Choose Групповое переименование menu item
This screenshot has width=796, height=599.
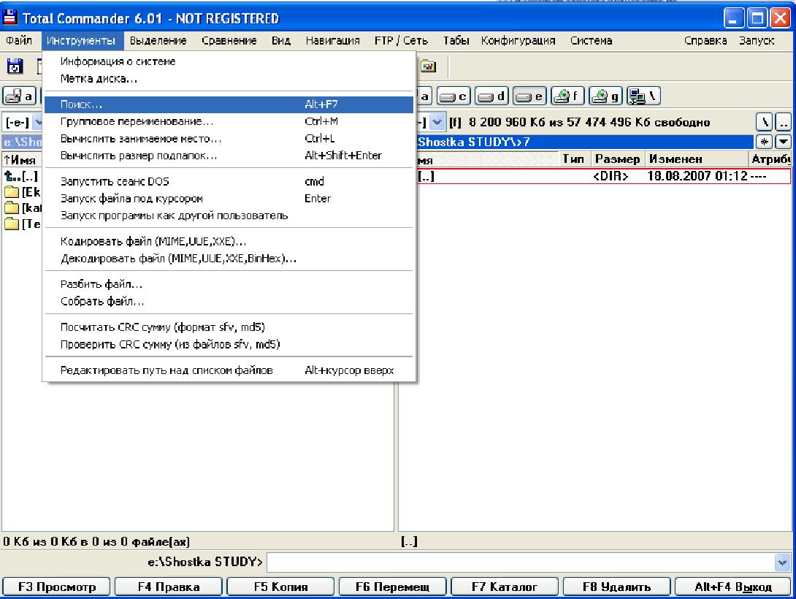tap(229, 121)
